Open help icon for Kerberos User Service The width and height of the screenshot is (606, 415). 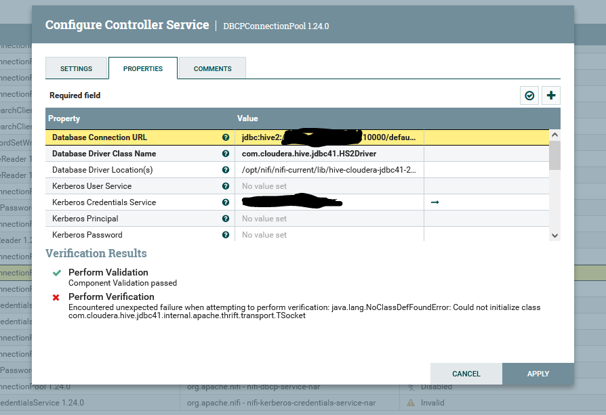[x=226, y=186]
